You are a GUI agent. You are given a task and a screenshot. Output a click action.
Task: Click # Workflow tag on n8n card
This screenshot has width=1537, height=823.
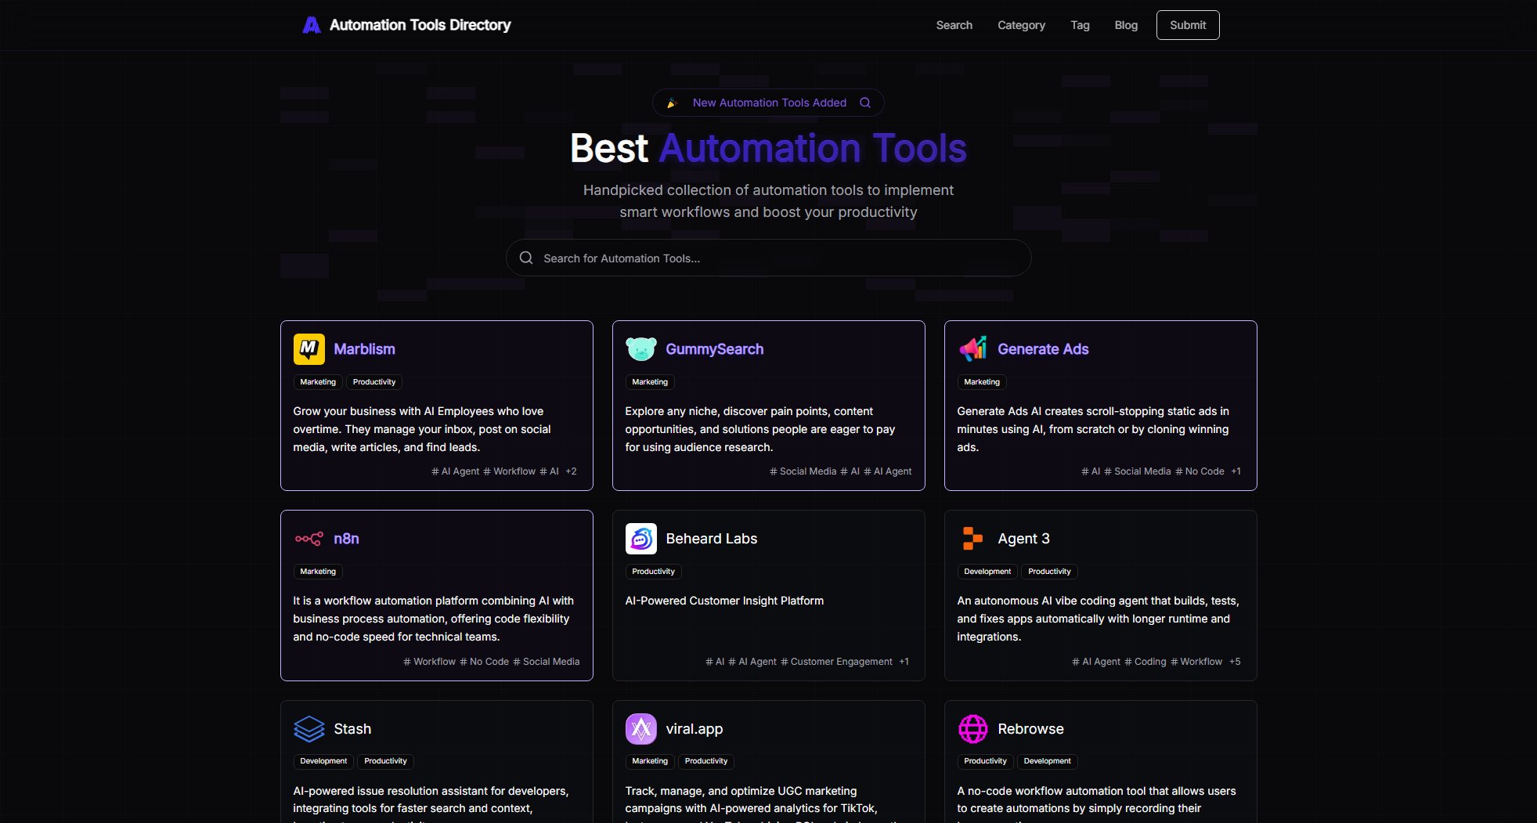(429, 662)
